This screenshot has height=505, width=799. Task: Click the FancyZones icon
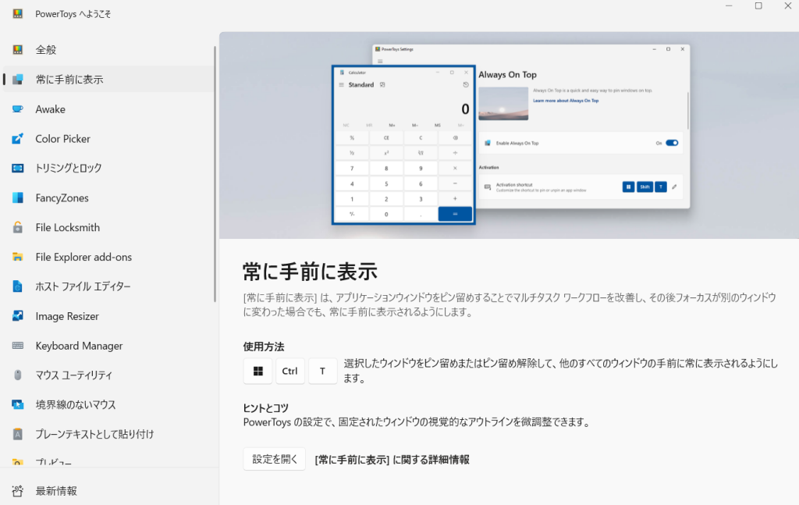pos(18,197)
